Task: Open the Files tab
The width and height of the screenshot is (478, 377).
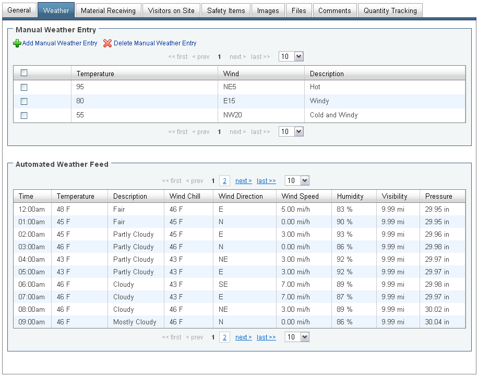Action: [298, 10]
